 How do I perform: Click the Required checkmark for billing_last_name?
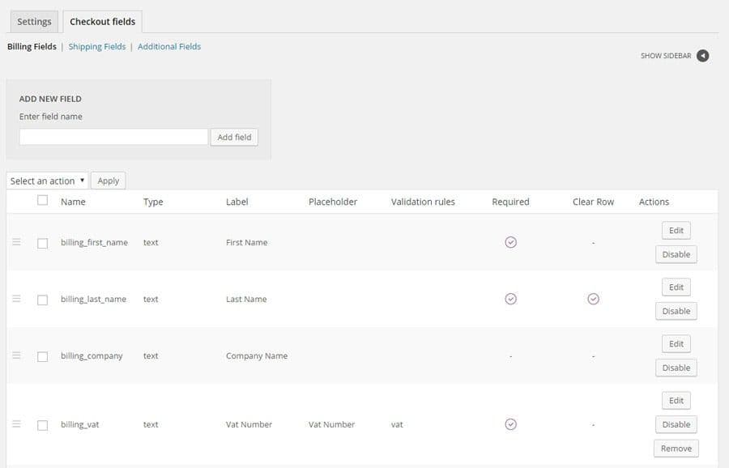(510, 299)
